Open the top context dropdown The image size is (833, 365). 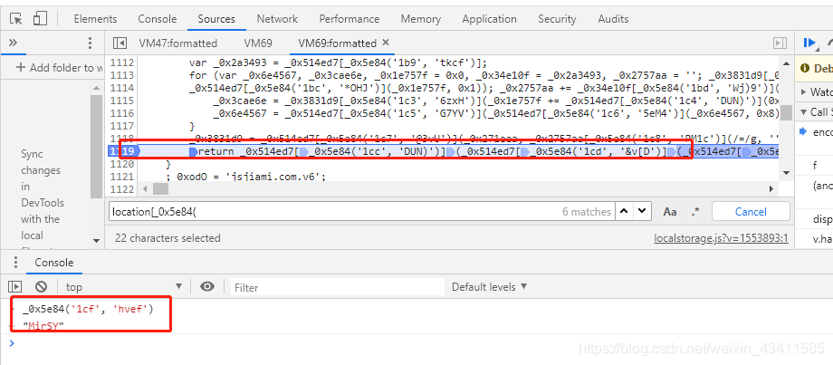click(x=123, y=287)
